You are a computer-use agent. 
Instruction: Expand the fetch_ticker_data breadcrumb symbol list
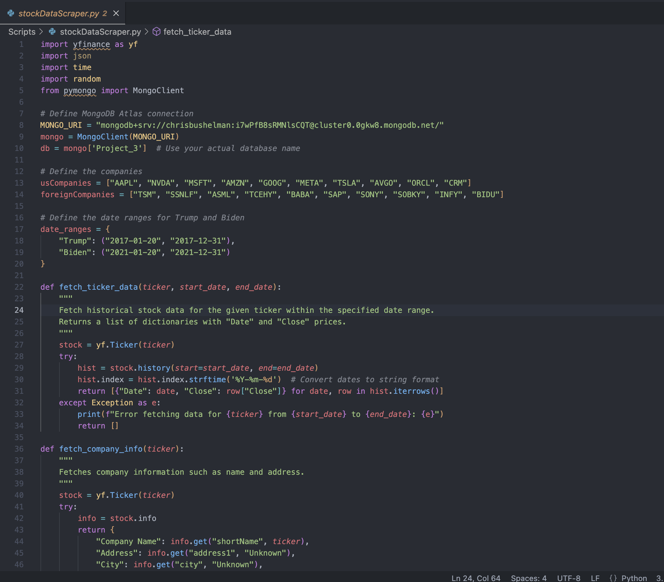tap(197, 32)
